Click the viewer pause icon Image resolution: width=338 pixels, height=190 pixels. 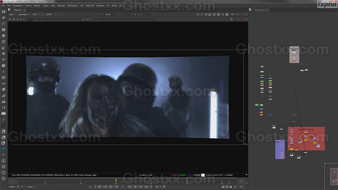227,15
